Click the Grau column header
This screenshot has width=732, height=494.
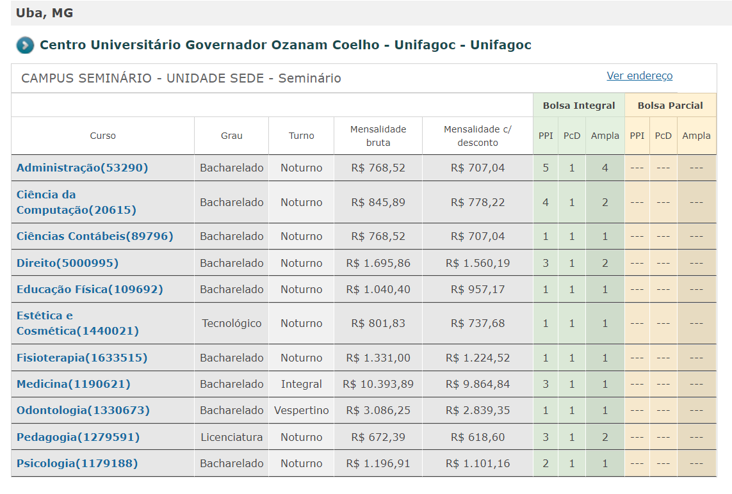coord(231,136)
